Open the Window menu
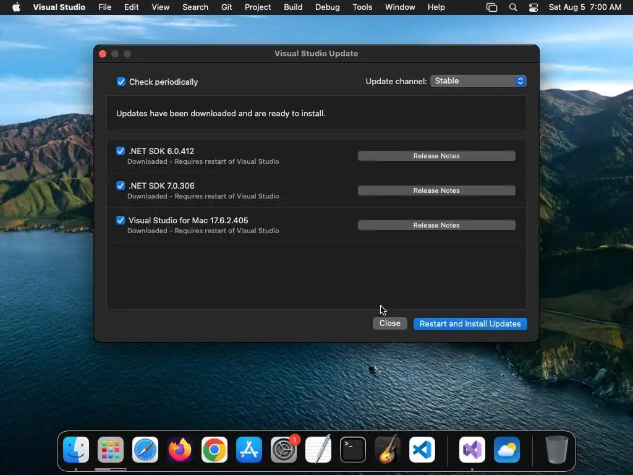 [400, 7]
